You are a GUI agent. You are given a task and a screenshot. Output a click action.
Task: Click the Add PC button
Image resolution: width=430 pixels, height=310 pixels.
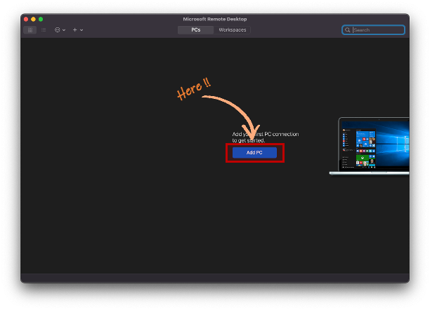(x=254, y=152)
